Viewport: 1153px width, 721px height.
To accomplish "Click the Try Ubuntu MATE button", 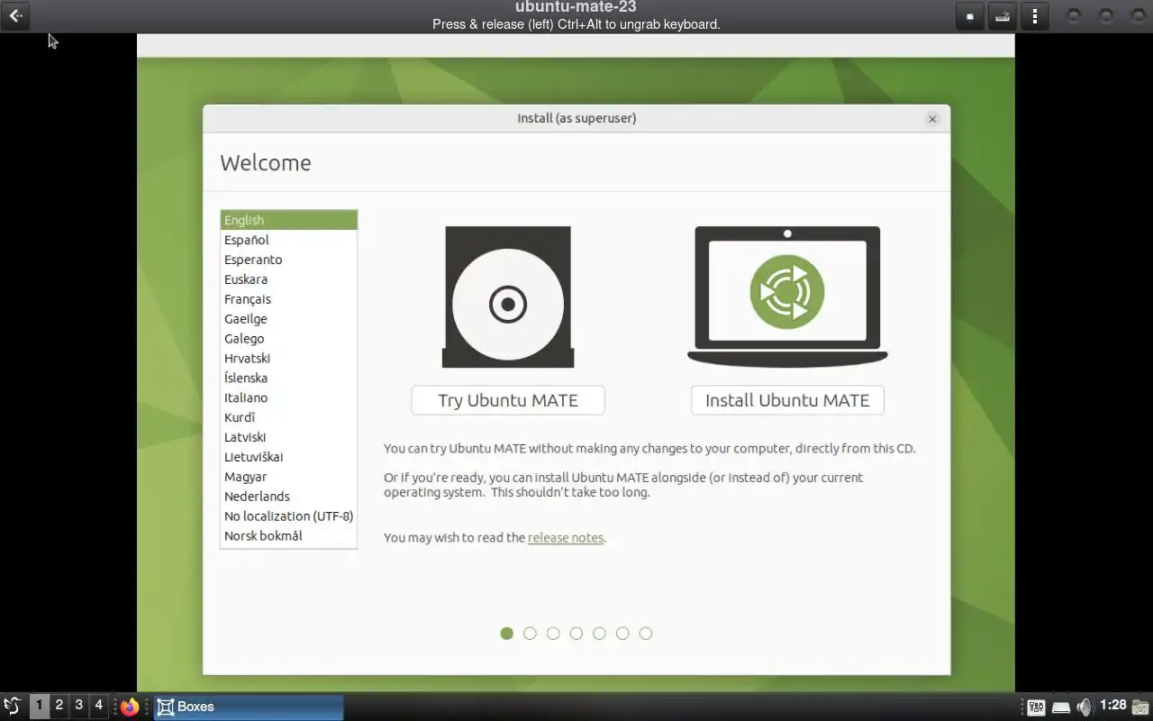I will click(508, 400).
